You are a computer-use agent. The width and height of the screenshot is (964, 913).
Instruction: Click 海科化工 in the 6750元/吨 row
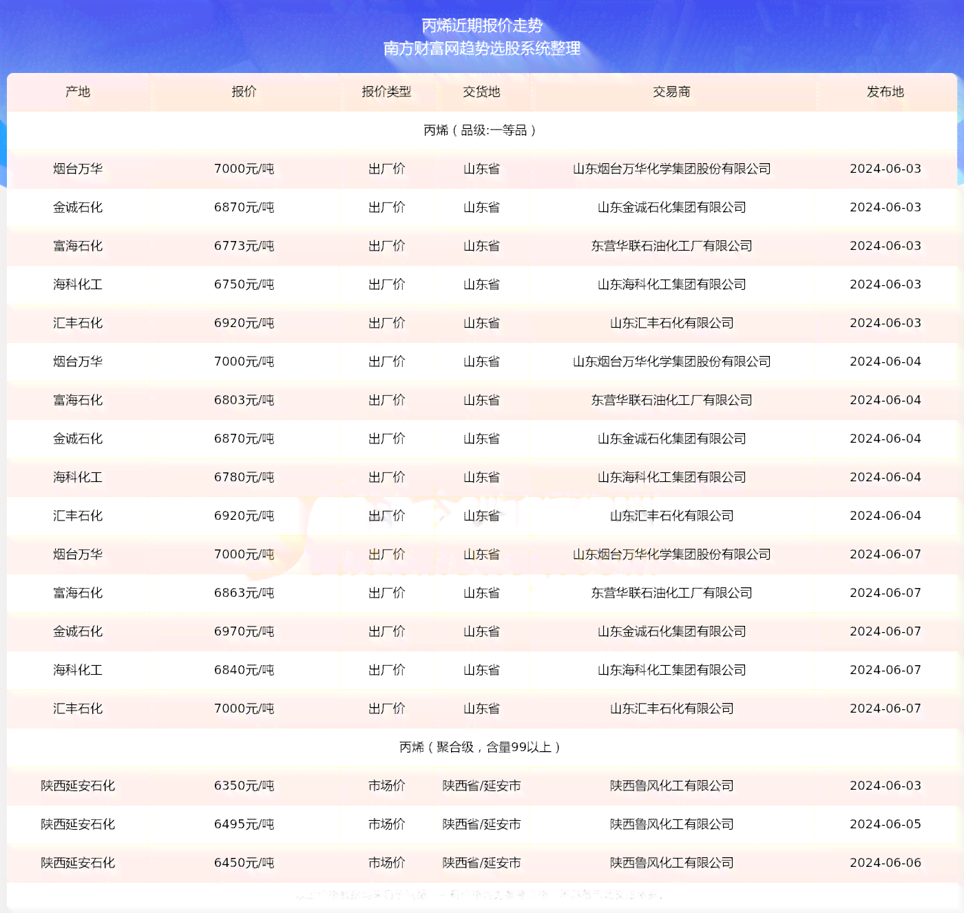[x=78, y=284]
